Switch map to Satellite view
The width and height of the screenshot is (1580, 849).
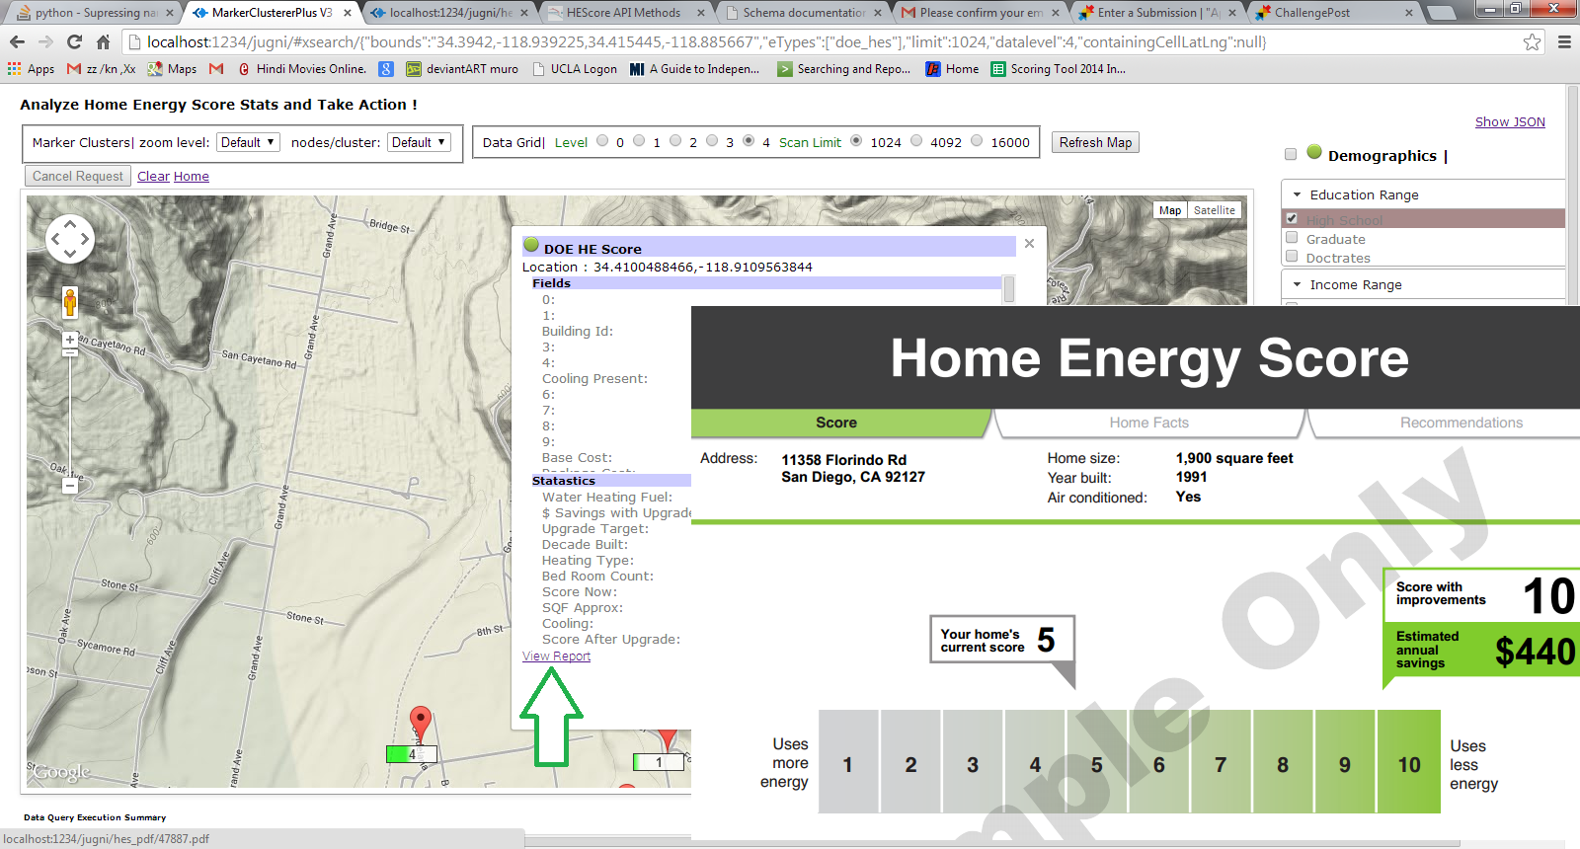pyautogui.click(x=1214, y=210)
